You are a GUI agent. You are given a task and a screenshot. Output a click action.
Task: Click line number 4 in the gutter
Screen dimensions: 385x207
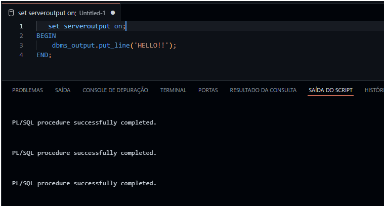coord(21,55)
